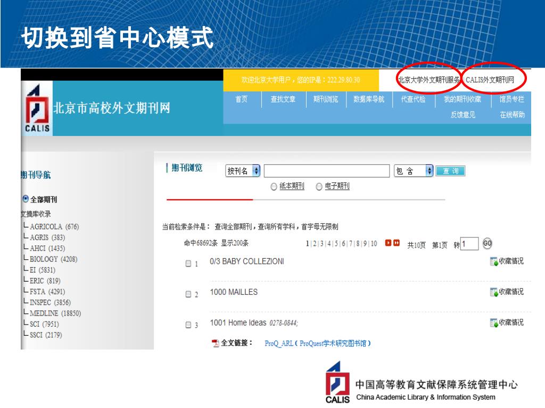Open the 期刊浏览 menu item
Screen dimensions: 545x408
click(326, 99)
